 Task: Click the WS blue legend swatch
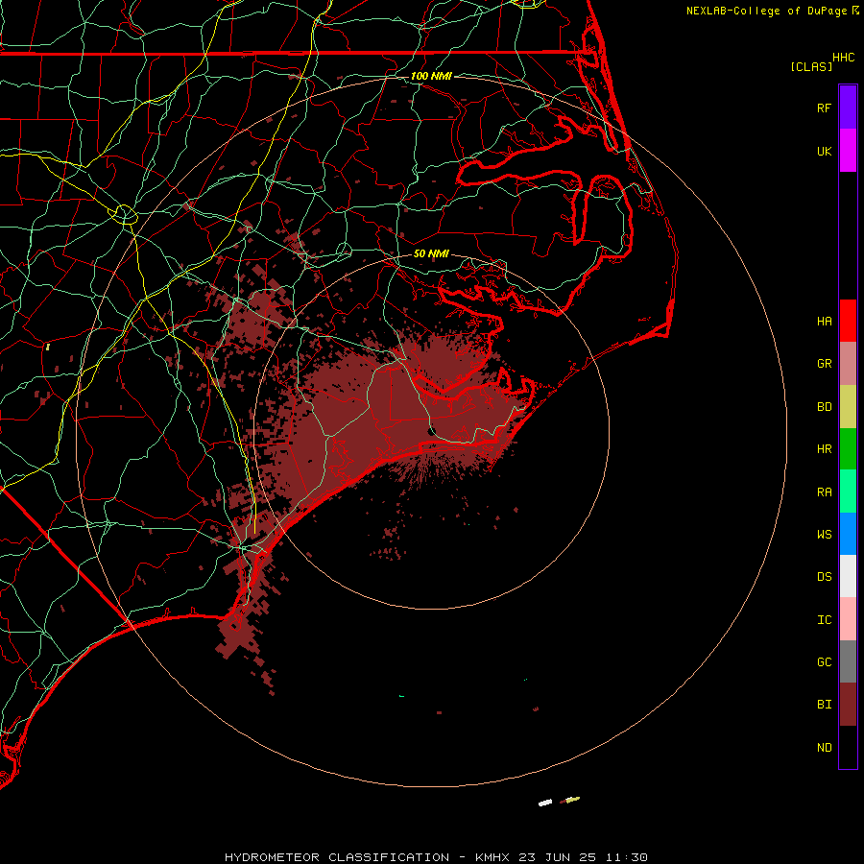click(x=848, y=534)
